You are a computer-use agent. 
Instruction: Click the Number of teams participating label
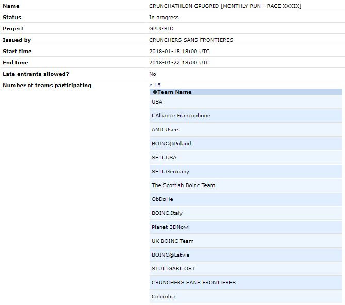click(x=47, y=85)
